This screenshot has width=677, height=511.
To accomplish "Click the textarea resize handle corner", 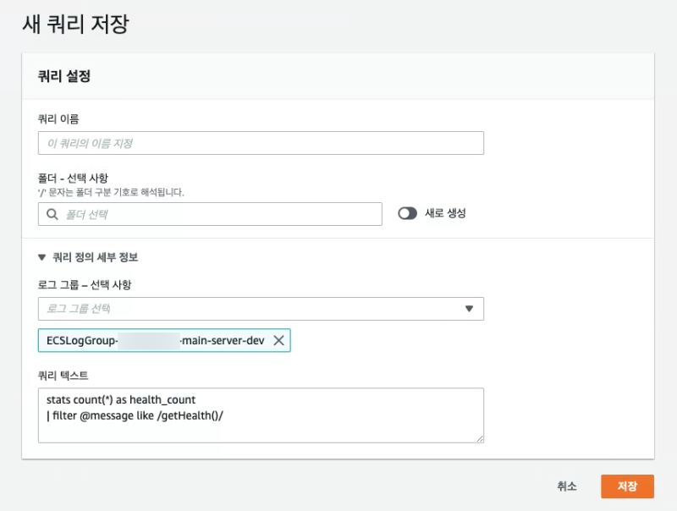I will 479,437.
